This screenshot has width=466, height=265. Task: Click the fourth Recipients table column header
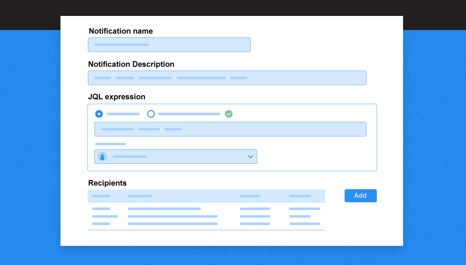pos(300,196)
